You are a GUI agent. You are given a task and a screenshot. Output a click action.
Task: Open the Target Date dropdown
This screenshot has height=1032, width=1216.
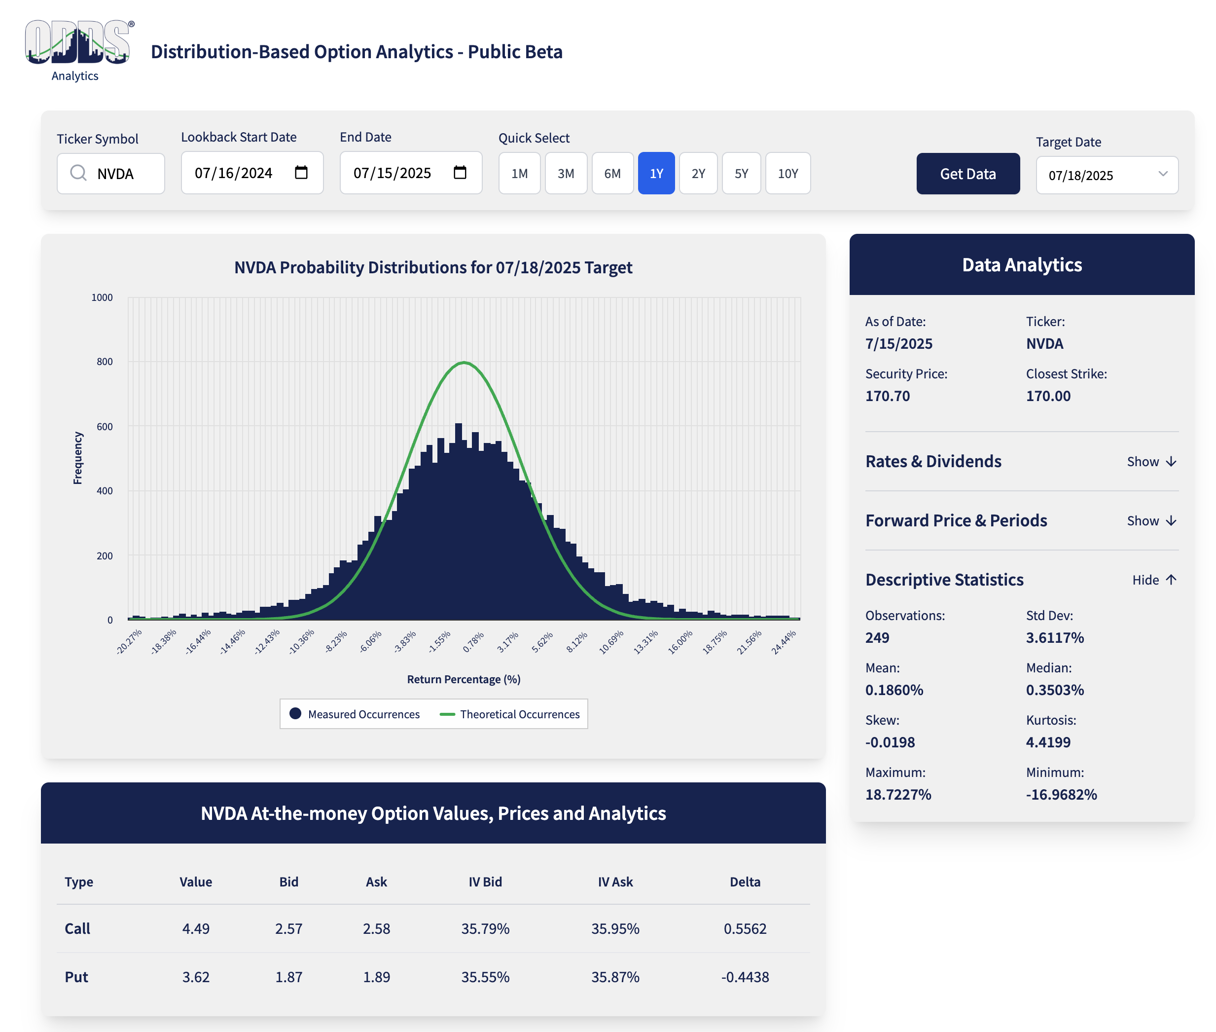point(1107,175)
